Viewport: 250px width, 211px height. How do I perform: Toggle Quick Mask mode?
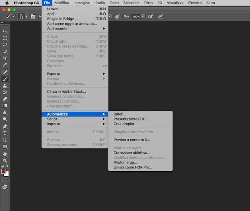(5, 180)
